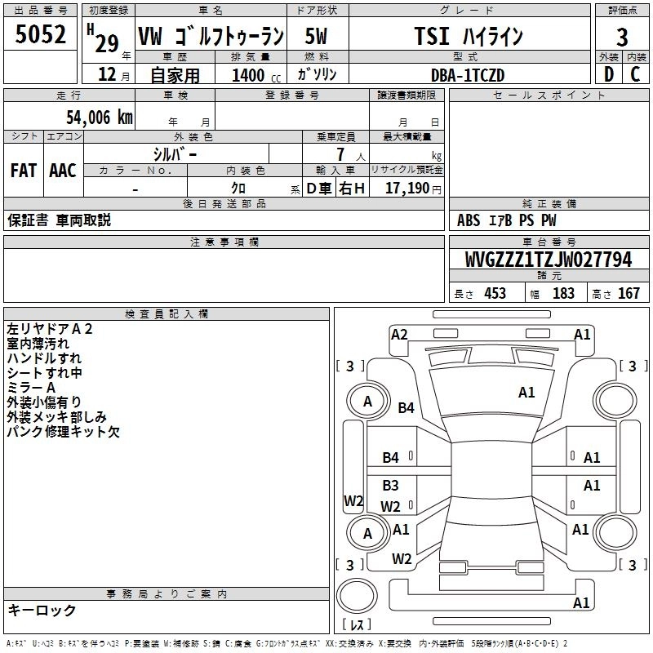This screenshot has height=653, width=653.
Task: Click the inspector note ハンドルすれ
Action: pyautogui.click(x=44, y=358)
